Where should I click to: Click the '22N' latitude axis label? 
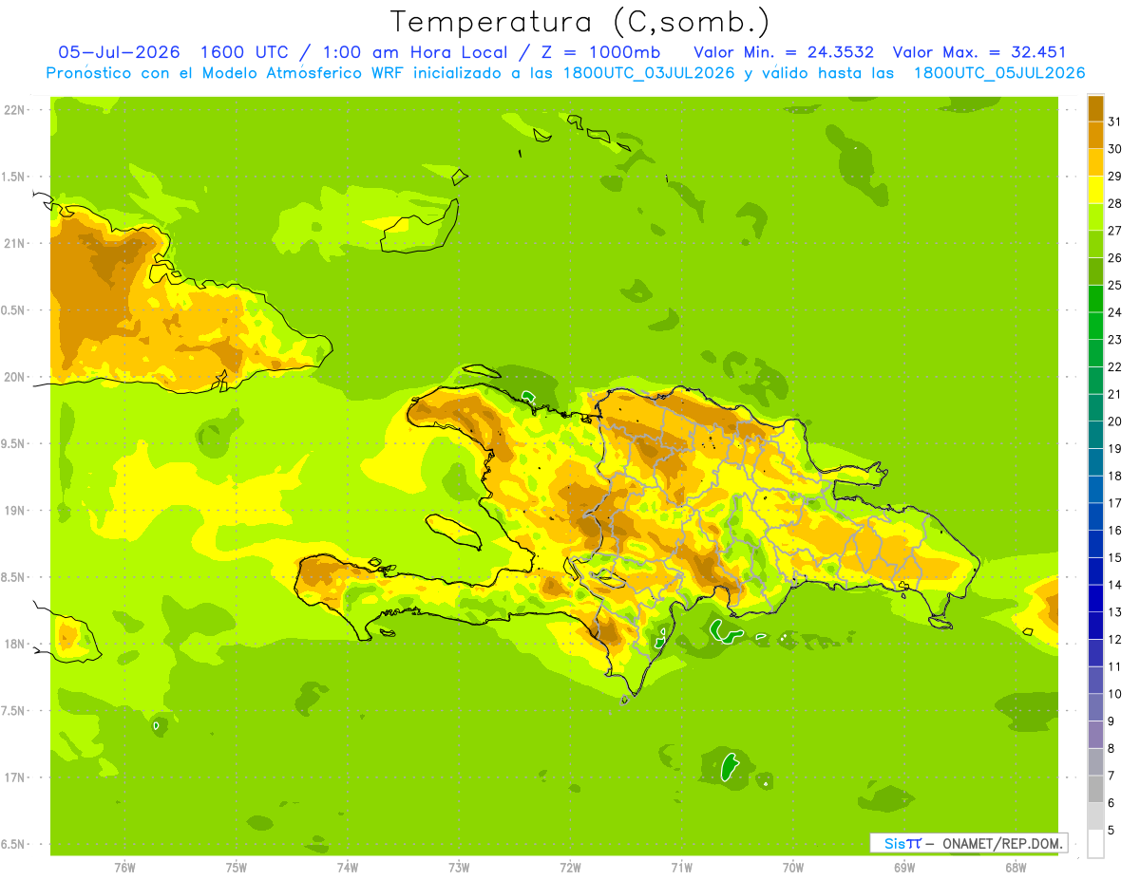(x=14, y=110)
